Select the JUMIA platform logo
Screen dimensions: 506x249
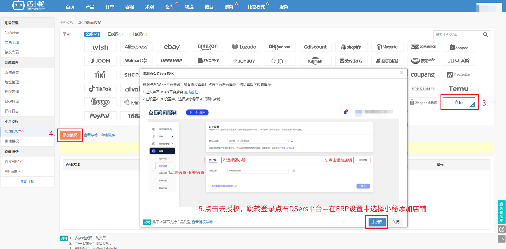(x=459, y=61)
